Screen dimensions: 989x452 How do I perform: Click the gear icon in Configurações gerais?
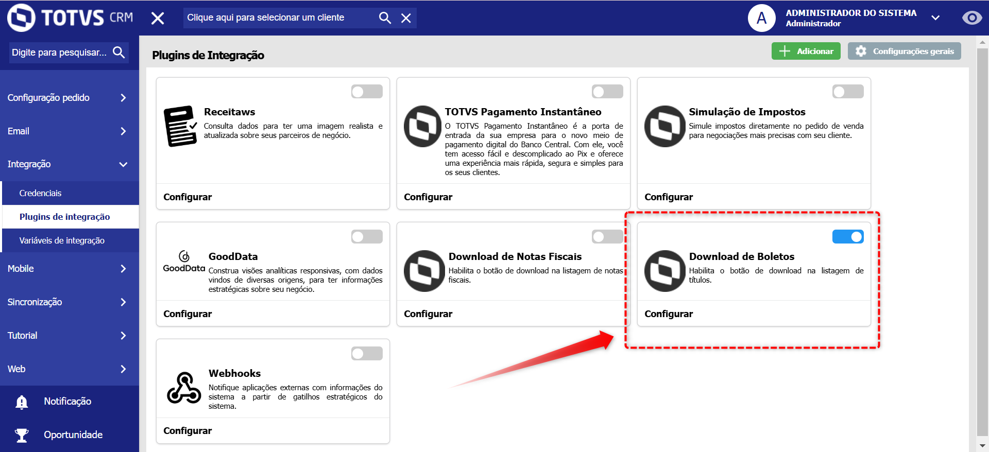coord(861,51)
